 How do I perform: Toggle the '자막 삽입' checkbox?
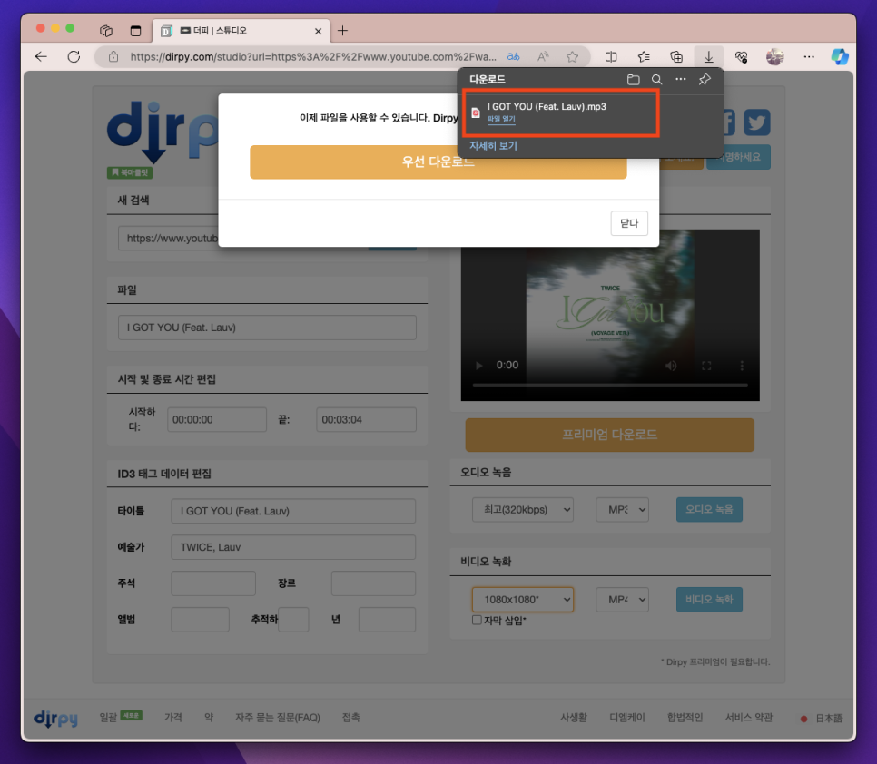pyautogui.click(x=478, y=620)
